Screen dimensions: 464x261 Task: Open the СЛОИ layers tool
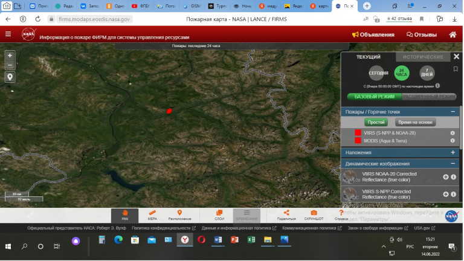click(219, 216)
